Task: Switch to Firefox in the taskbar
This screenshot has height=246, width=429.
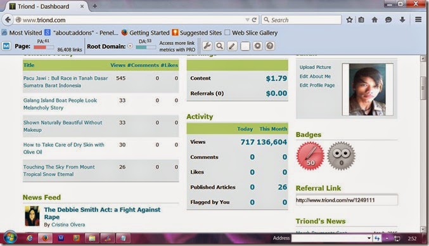Action: pyautogui.click(x=45, y=238)
